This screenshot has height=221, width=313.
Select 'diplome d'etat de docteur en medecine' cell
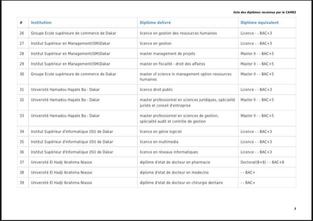(174, 173)
